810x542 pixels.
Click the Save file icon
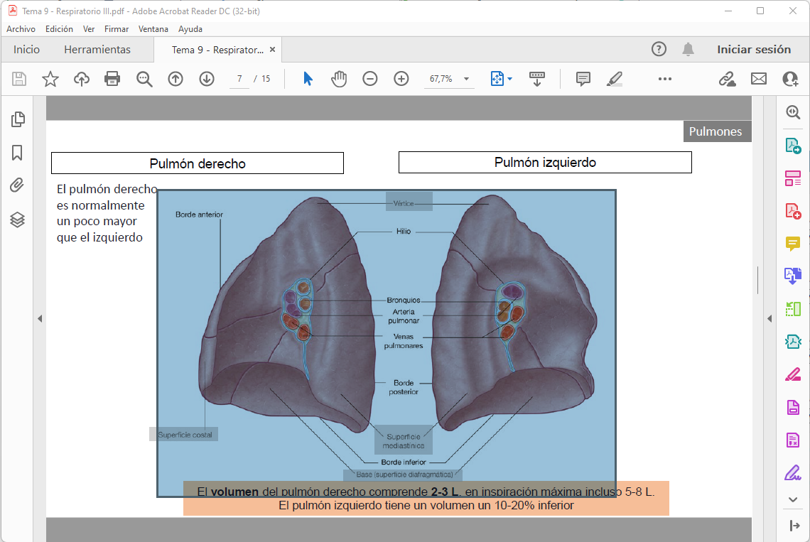(x=19, y=79)
